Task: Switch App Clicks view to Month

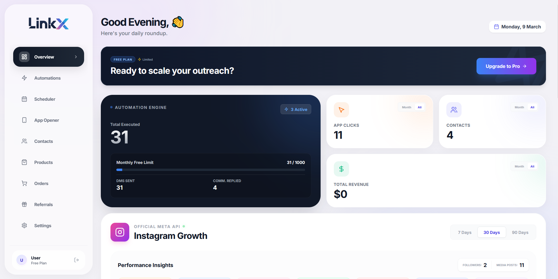Action: pyautogui.click(x=406, y=107)
